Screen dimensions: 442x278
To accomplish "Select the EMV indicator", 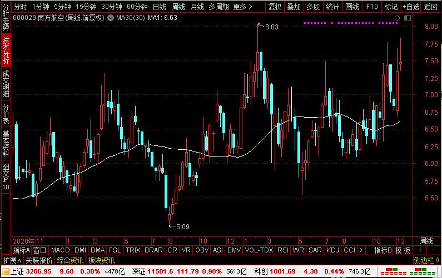I will 234,250.
